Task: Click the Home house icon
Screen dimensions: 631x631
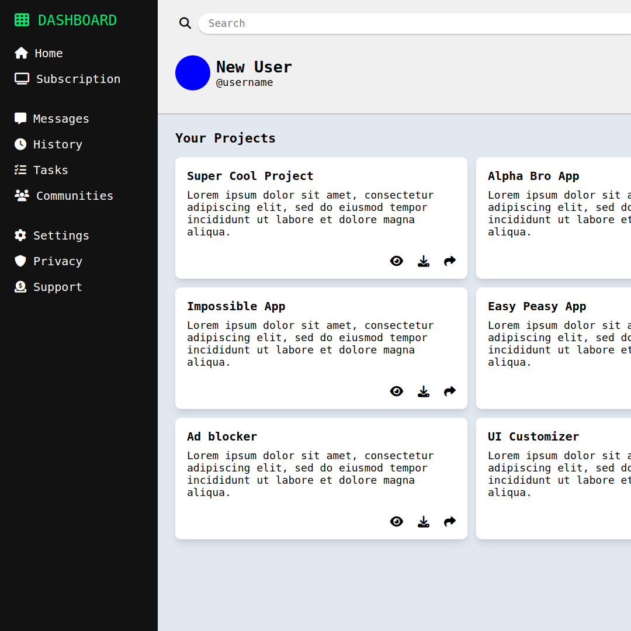Action: pyautogui.click(x=22, y=53)
